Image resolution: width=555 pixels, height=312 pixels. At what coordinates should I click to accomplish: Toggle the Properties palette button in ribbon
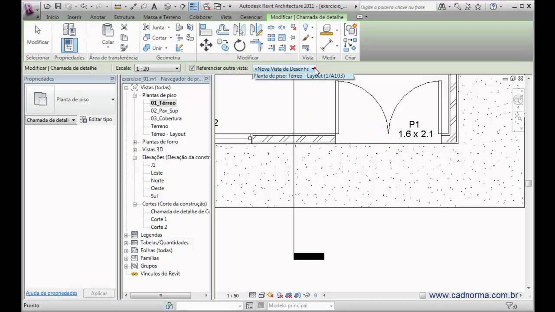(x=69, y=45)
